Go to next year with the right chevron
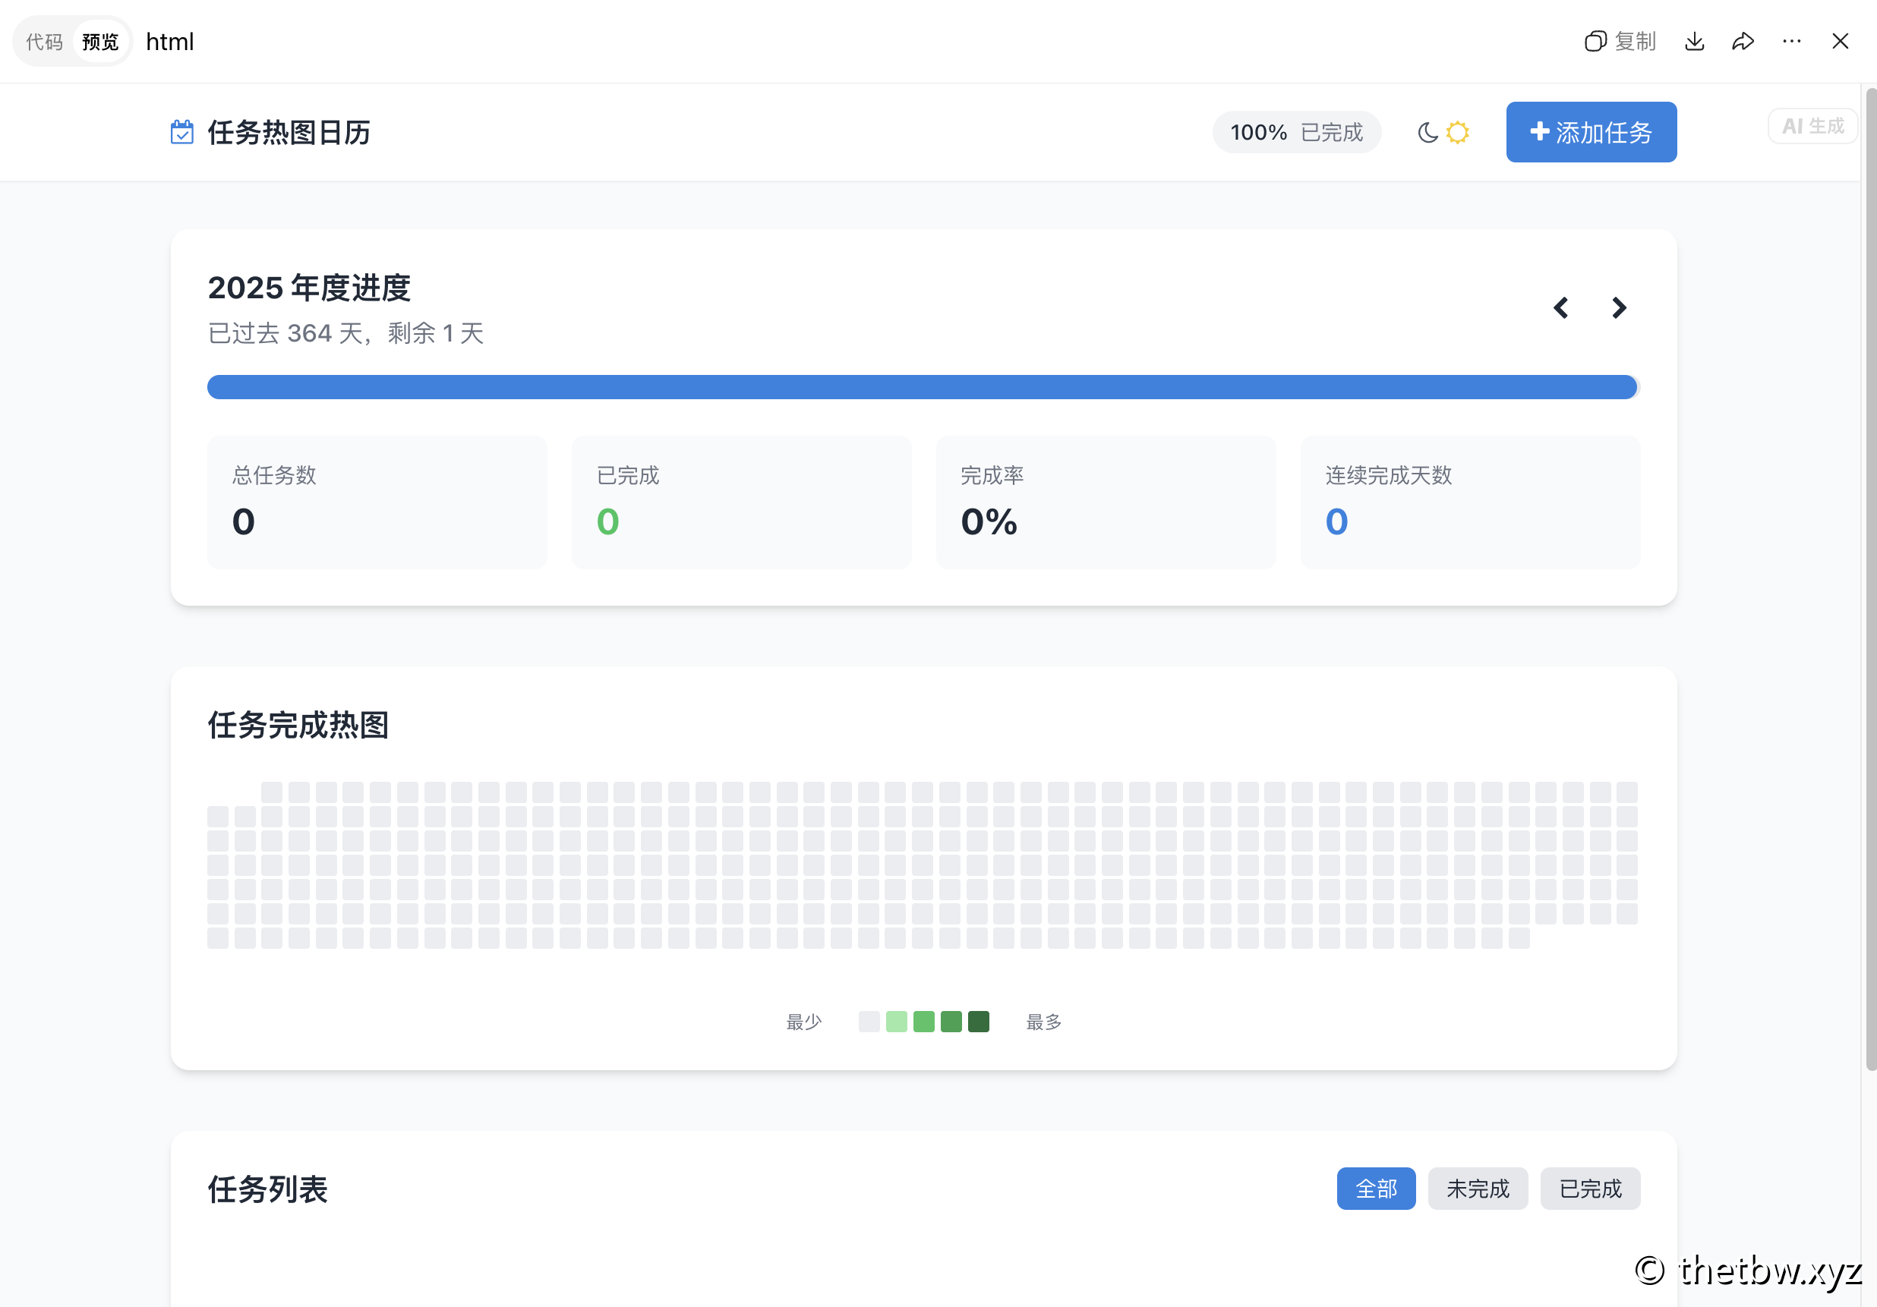Viewport: 1877px width, 1307px height. 1619,308
